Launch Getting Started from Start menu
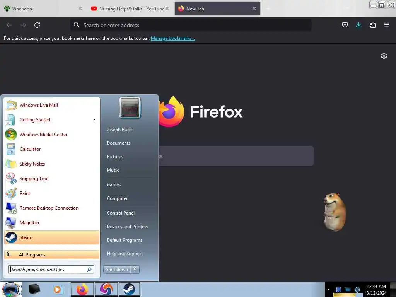Screen dimensions: 396x297 [x=52, y=120]
